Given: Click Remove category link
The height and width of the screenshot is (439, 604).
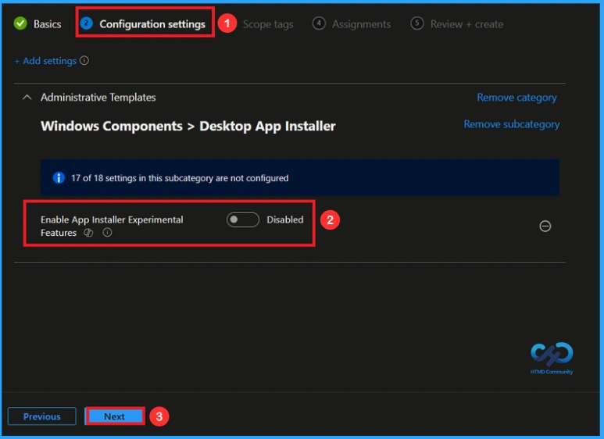Looking at the screenshot, I should point(516,98).
